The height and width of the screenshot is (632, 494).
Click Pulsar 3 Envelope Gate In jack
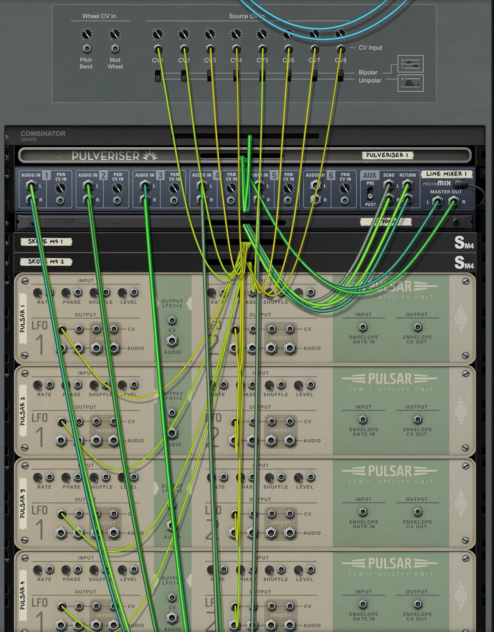(x=363, y=512)
